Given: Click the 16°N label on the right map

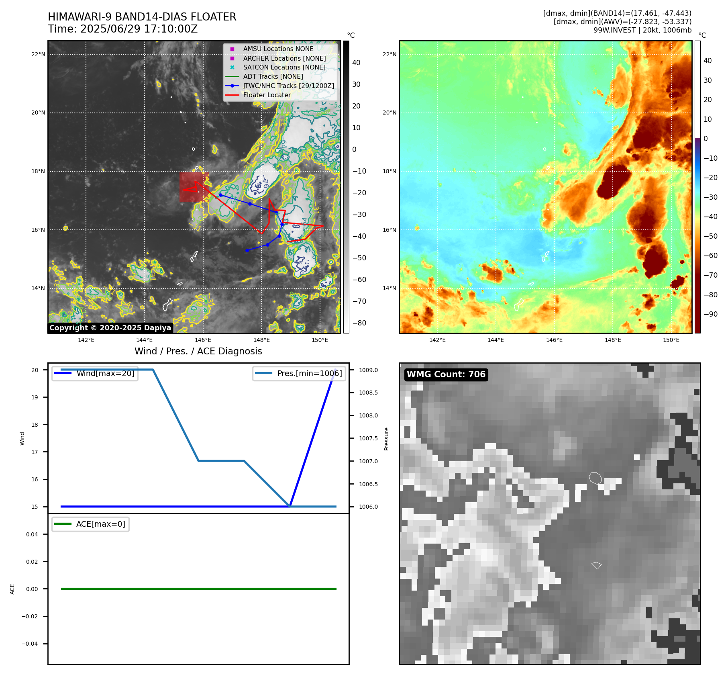Looking at the screenshot, I should pos(389,230).
